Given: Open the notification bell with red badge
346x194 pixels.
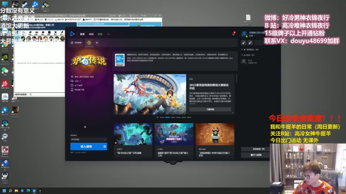Looking at the screenshot, I should [x=234, y=34].
